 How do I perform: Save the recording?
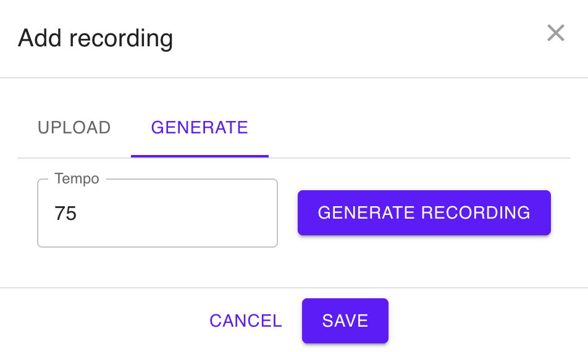345,321
